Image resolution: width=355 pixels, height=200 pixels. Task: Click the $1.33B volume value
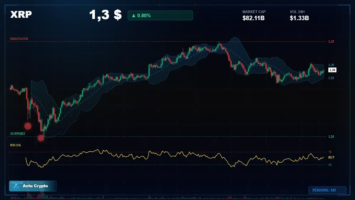(299, 18)
